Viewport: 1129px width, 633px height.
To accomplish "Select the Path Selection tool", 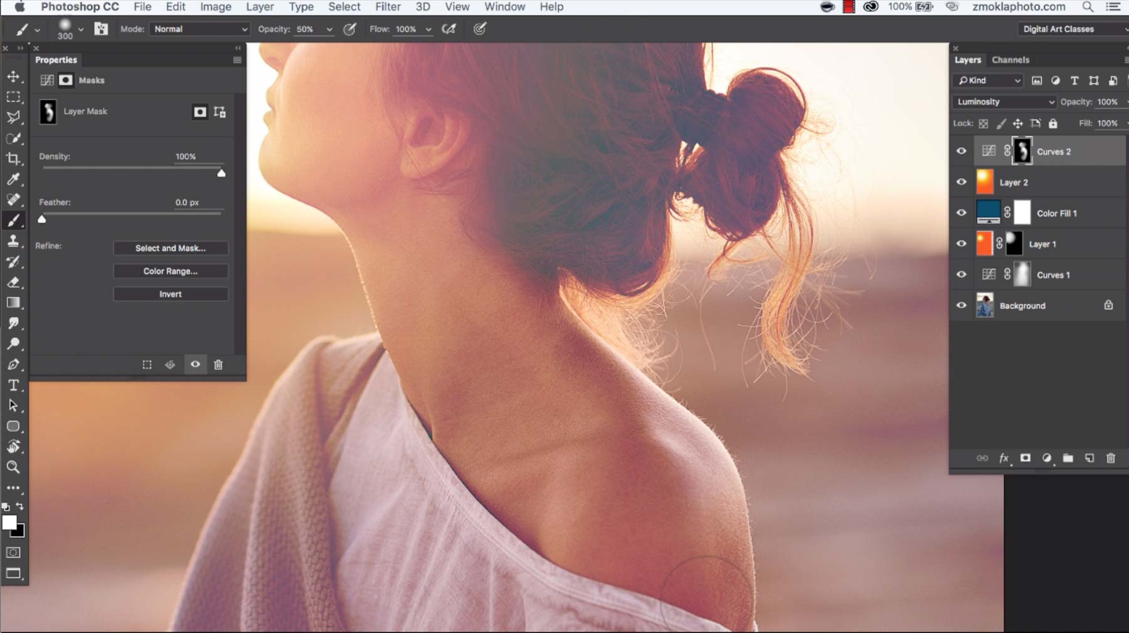I will (x=13, y=405).
